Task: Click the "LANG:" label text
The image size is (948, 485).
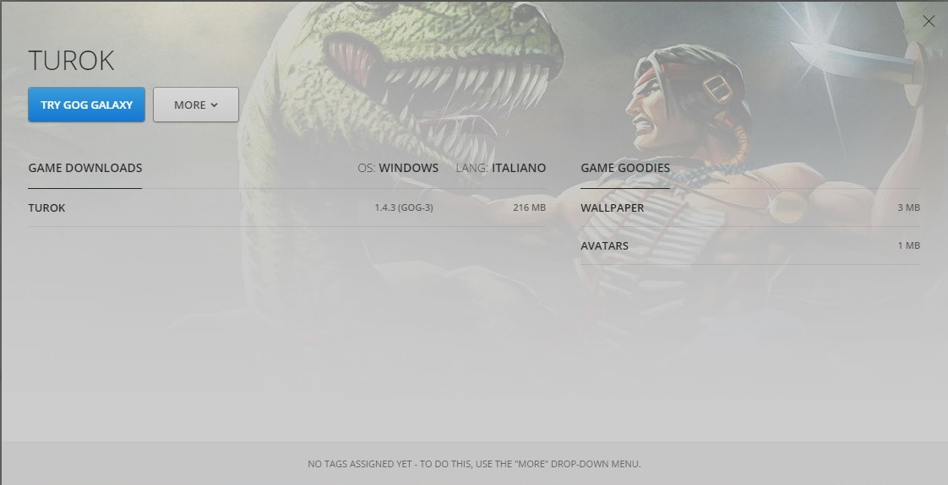Action: (x=472, y=168)
